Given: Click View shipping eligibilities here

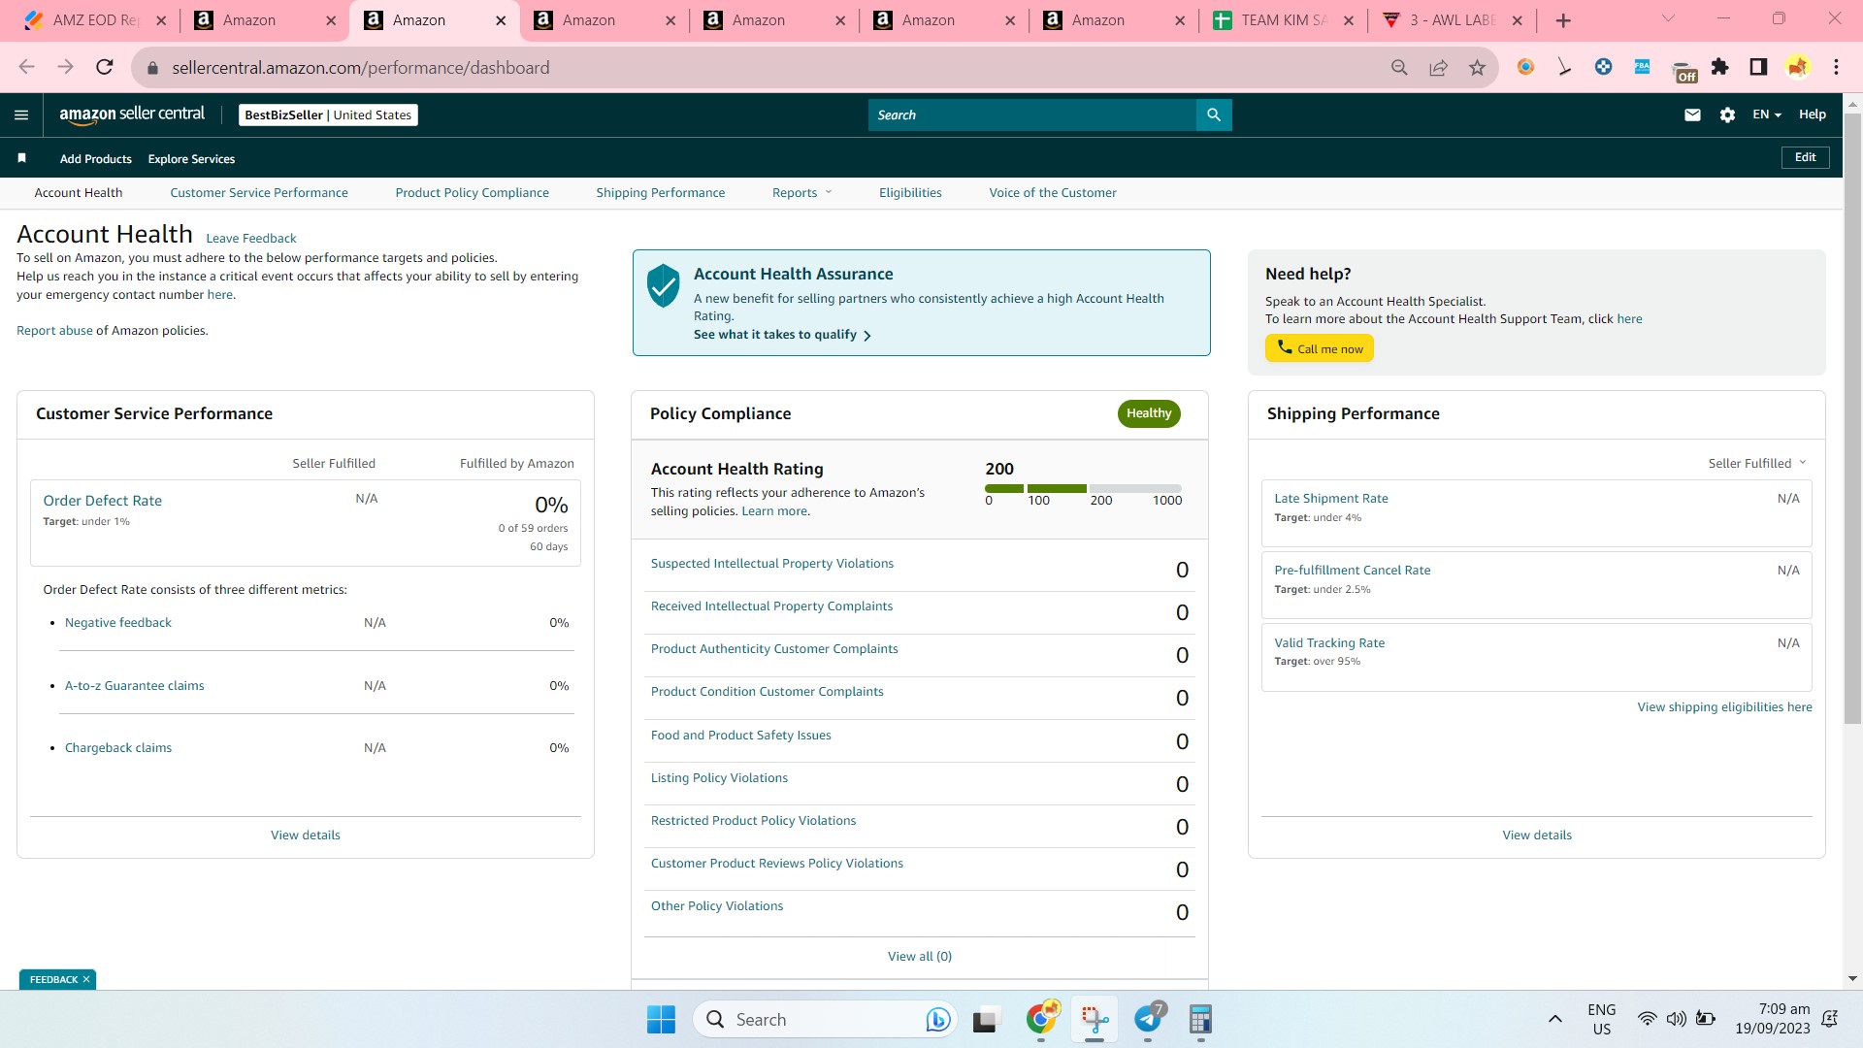Looking at the screenshot, I should pos(1725,707).
